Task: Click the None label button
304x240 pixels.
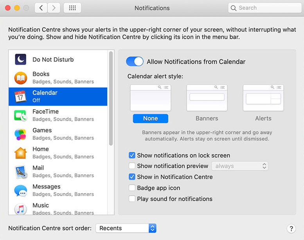Action: coord(151,118)
